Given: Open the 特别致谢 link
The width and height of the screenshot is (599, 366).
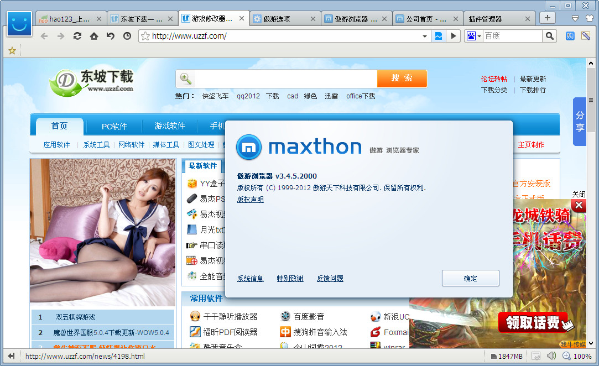Looking at the screenshot, I should [x=290, y=279].
